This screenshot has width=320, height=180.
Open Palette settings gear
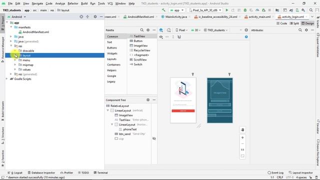click(x=148, y=30)
